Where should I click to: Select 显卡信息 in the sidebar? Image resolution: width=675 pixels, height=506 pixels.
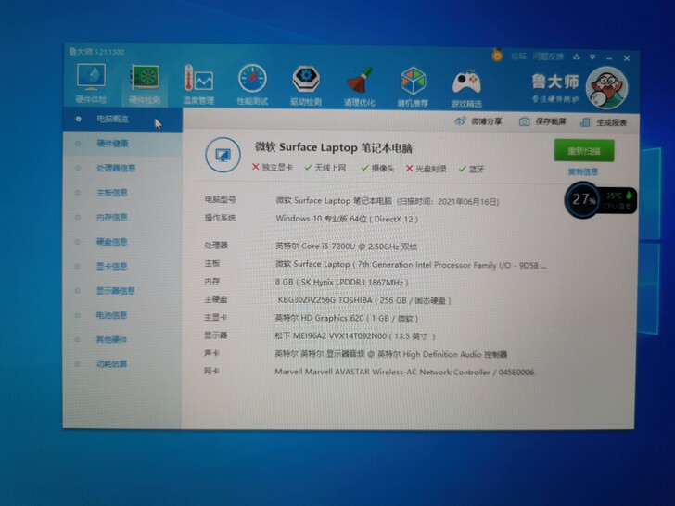[x=122, y=266]
